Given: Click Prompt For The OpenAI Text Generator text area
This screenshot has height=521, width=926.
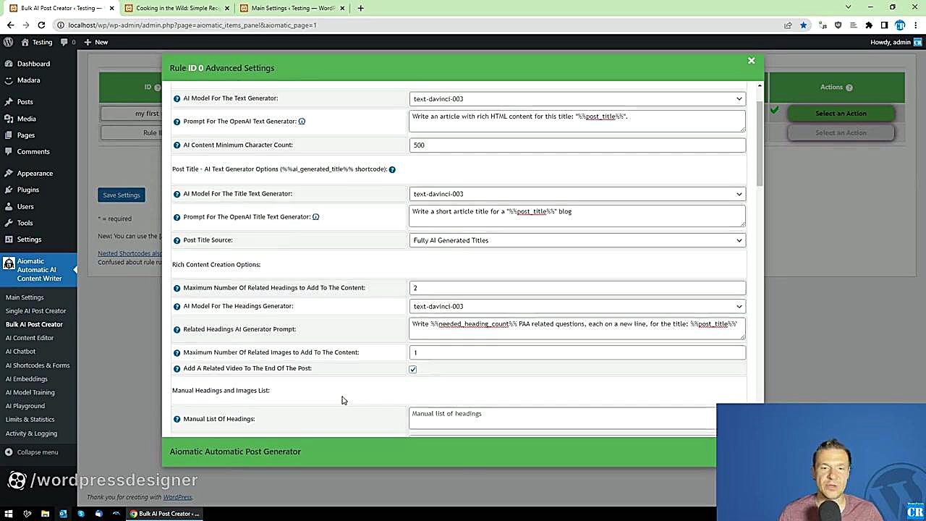Looking at the screenshot, I should 577,121.
